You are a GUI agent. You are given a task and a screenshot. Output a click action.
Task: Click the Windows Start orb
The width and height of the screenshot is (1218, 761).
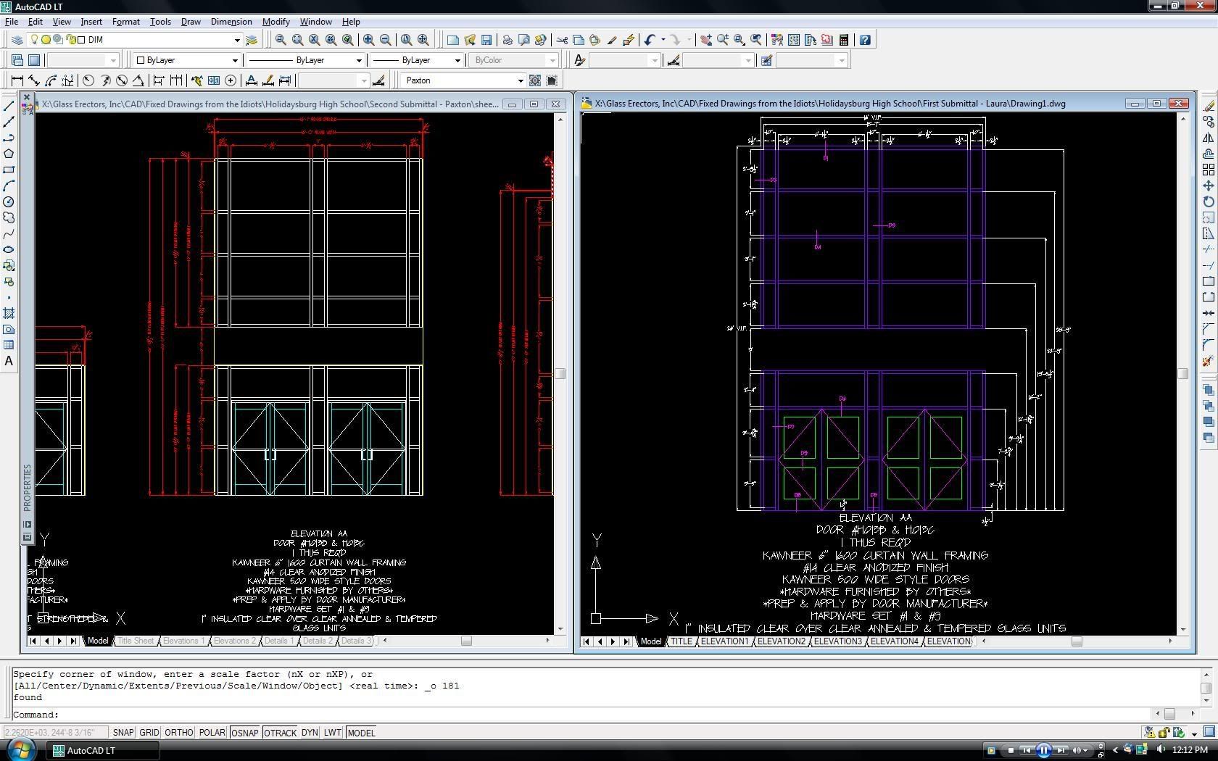pyautogui.click(x=20, y=749)
